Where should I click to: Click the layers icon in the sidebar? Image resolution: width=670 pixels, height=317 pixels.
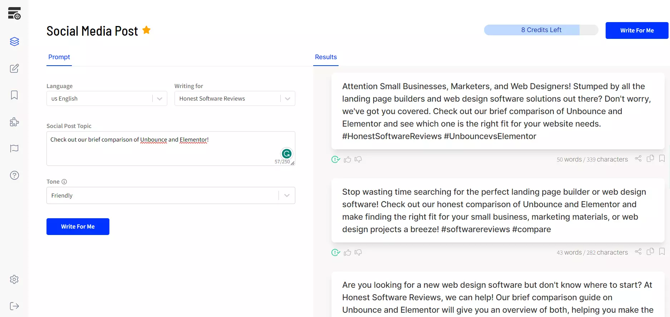(14, 42)
